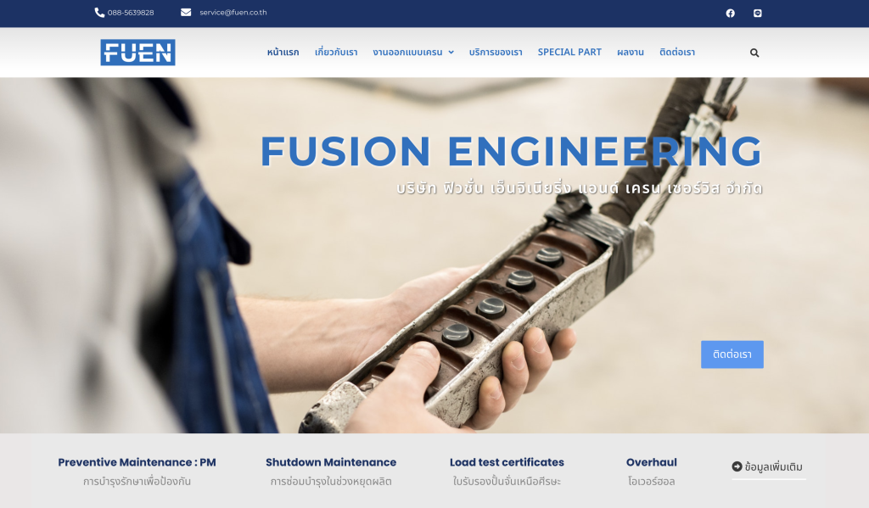
Task: Click the envelope email icon
Action: 186,12
